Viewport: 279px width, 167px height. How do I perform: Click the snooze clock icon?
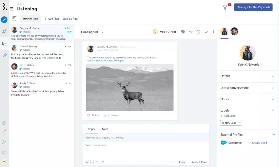coord(198,32)
